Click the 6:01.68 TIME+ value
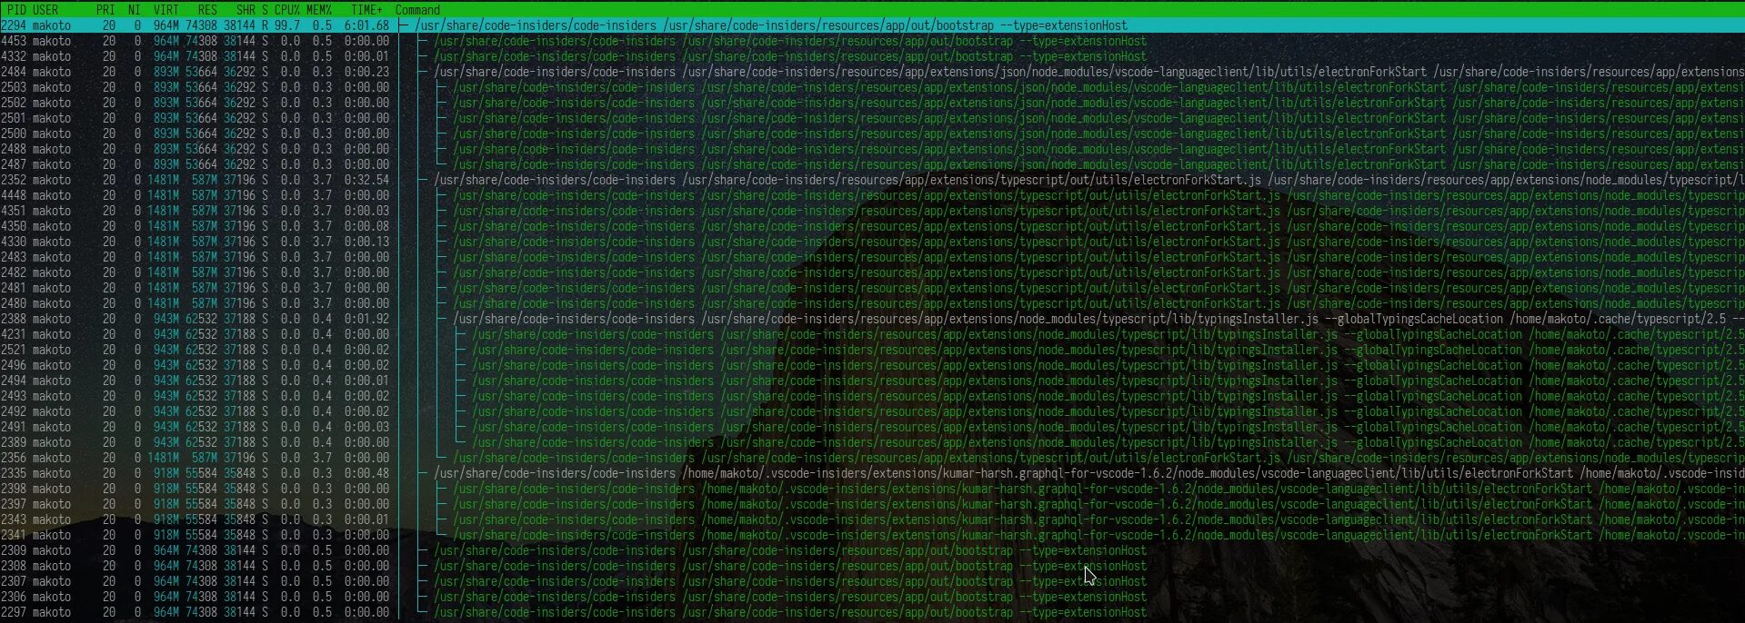1745x623 pixels. [366, 25]
